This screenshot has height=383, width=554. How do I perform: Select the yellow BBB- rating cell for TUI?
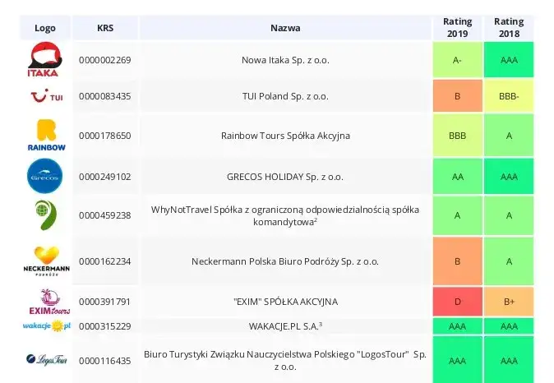coord(510,96)
